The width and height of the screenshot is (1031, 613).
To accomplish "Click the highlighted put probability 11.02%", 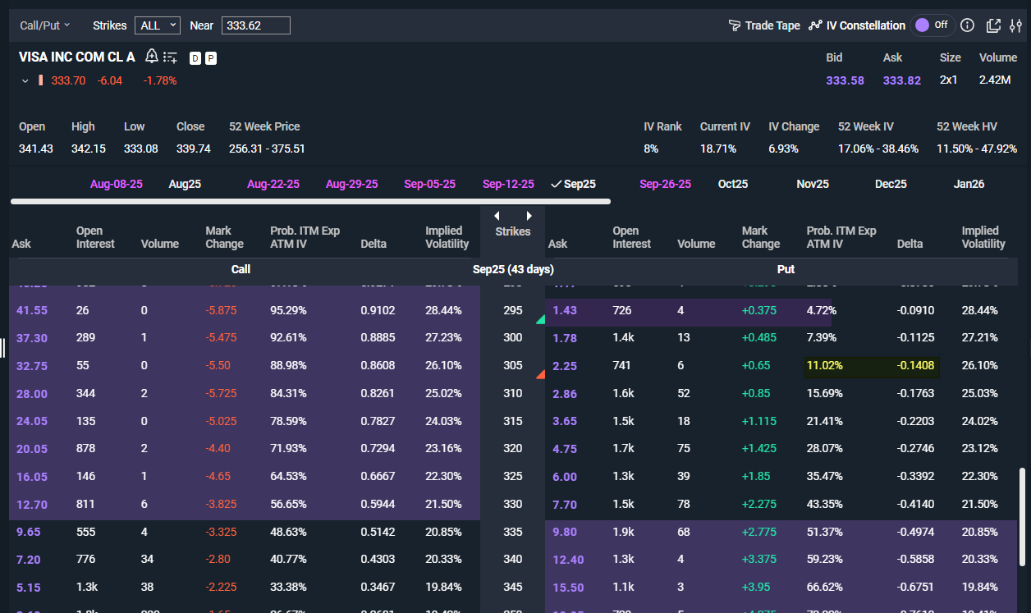I will click(825, 365).
